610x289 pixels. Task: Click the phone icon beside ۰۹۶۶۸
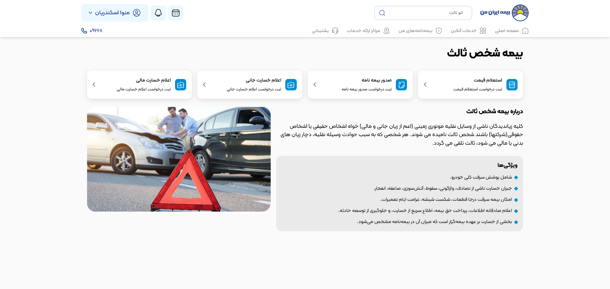84,31
